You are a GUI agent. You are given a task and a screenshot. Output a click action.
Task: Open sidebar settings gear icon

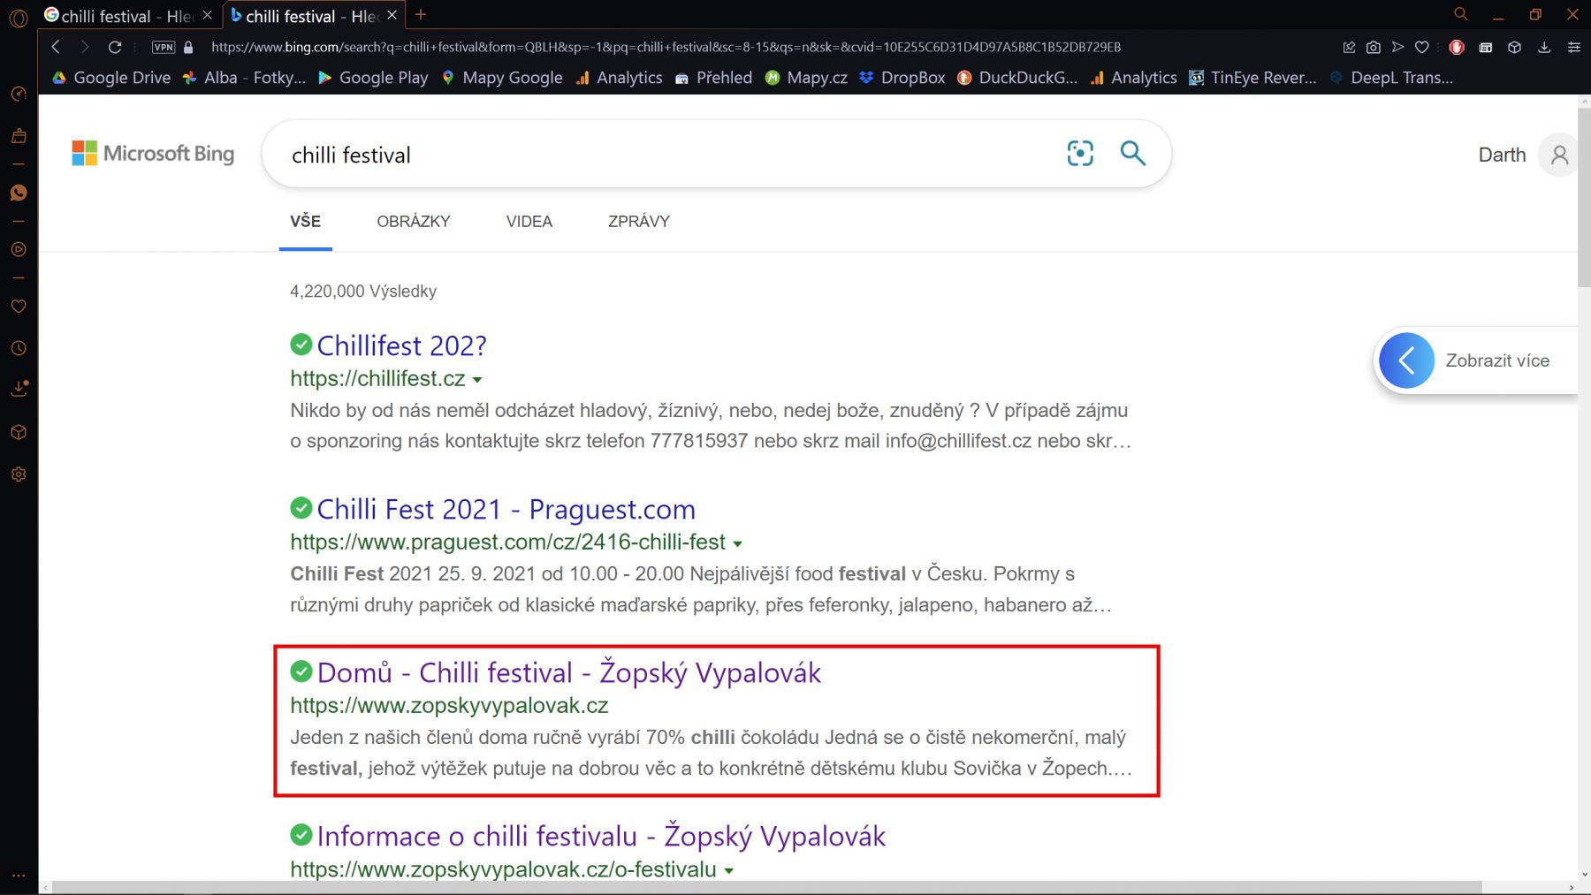click(19, 474)
